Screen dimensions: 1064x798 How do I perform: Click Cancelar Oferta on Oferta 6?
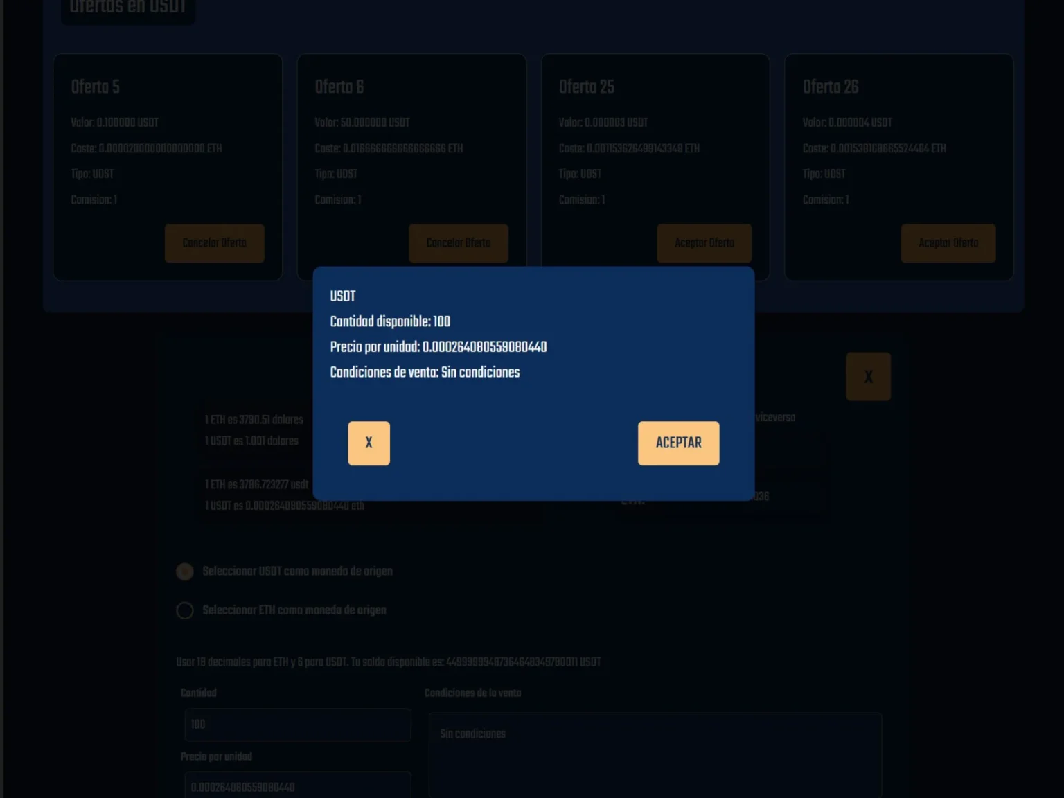tap(458, 243)
